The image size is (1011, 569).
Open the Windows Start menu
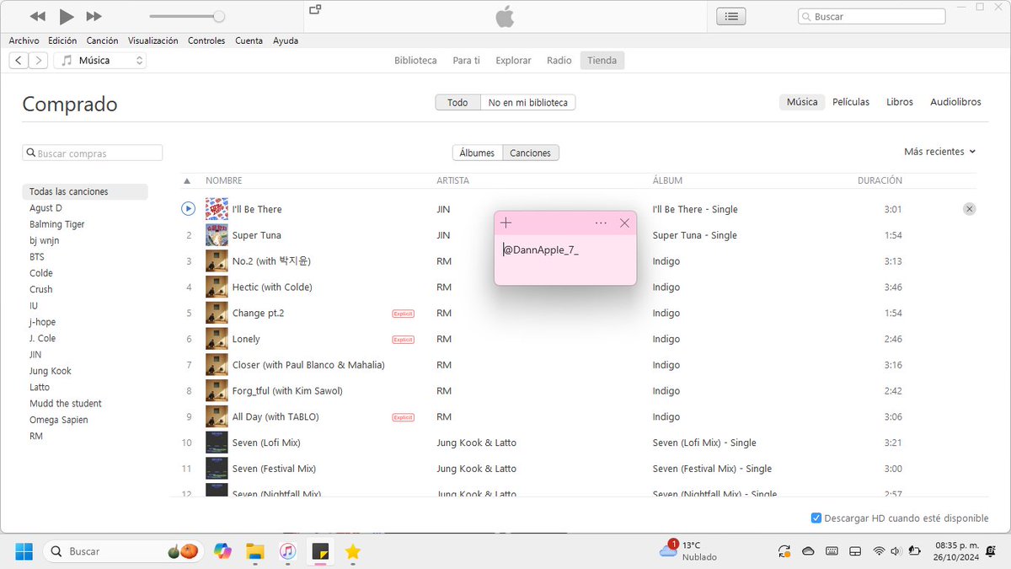click(24, 551)
